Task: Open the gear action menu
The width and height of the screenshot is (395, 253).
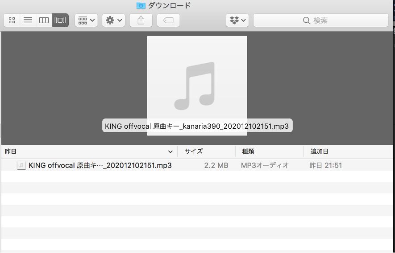Action: point(113,20)
